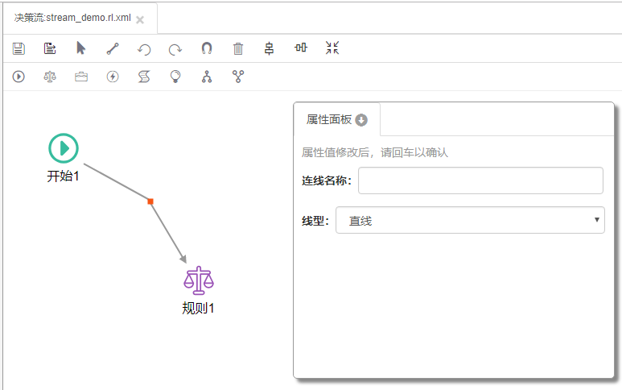The height and width of the screenshot is (390, 622).
Task: Click the save icon in the toolbar
Action: [19, 48]
